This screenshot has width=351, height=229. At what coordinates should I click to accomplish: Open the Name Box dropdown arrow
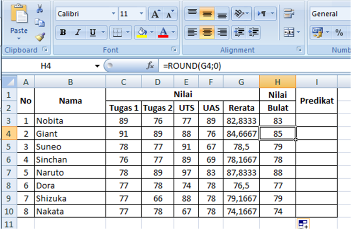click(97, 66)
